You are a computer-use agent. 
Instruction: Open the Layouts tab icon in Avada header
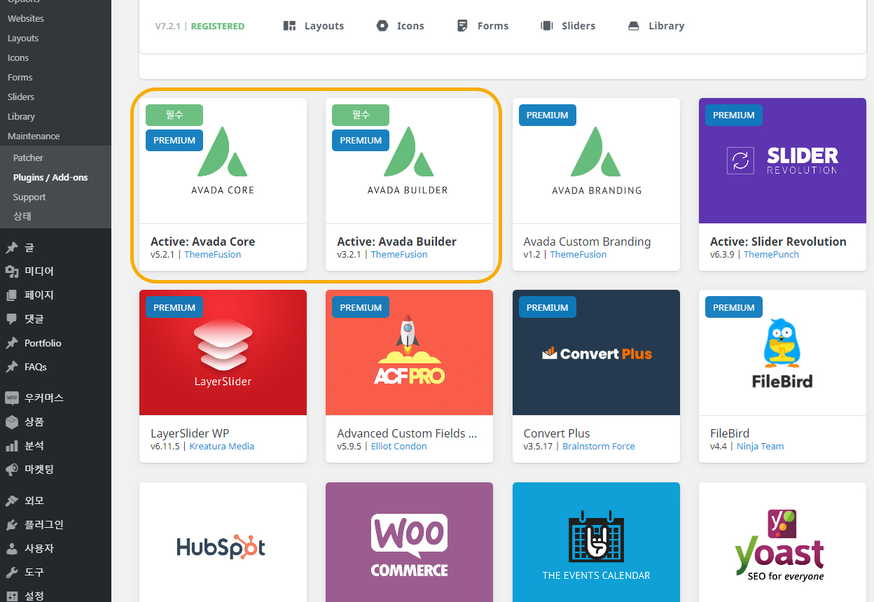289,26
